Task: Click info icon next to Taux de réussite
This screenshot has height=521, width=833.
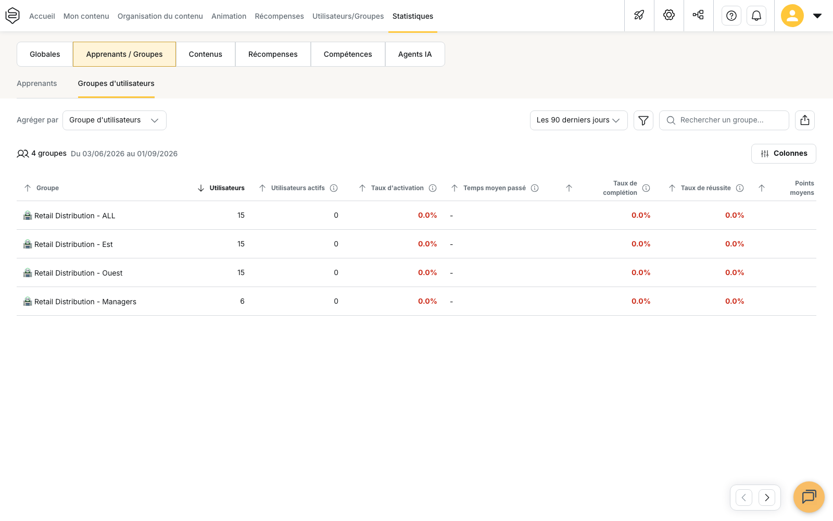Action: pos(740,188)
